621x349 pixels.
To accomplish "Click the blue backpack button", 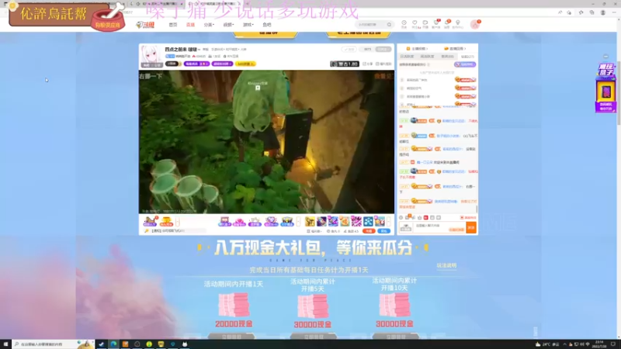I will 383,231.
